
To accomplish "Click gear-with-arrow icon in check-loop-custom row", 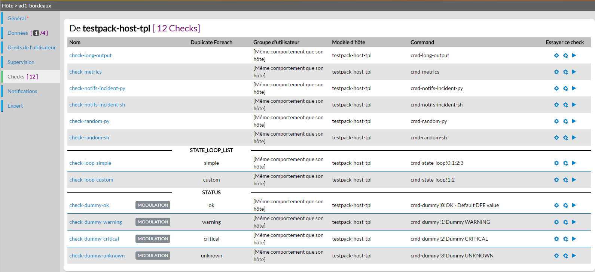I will [x=565, y=180].
